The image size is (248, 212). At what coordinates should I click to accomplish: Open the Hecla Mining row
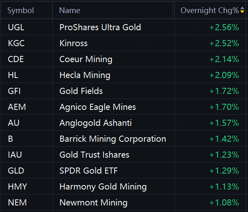tap(85, 75)
